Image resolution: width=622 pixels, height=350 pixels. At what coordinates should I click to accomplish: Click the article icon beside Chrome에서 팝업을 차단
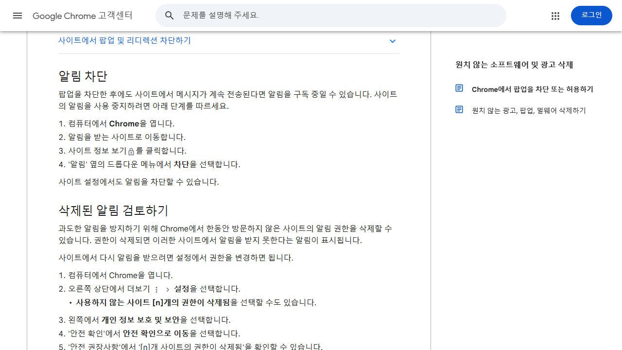point(459,88)
